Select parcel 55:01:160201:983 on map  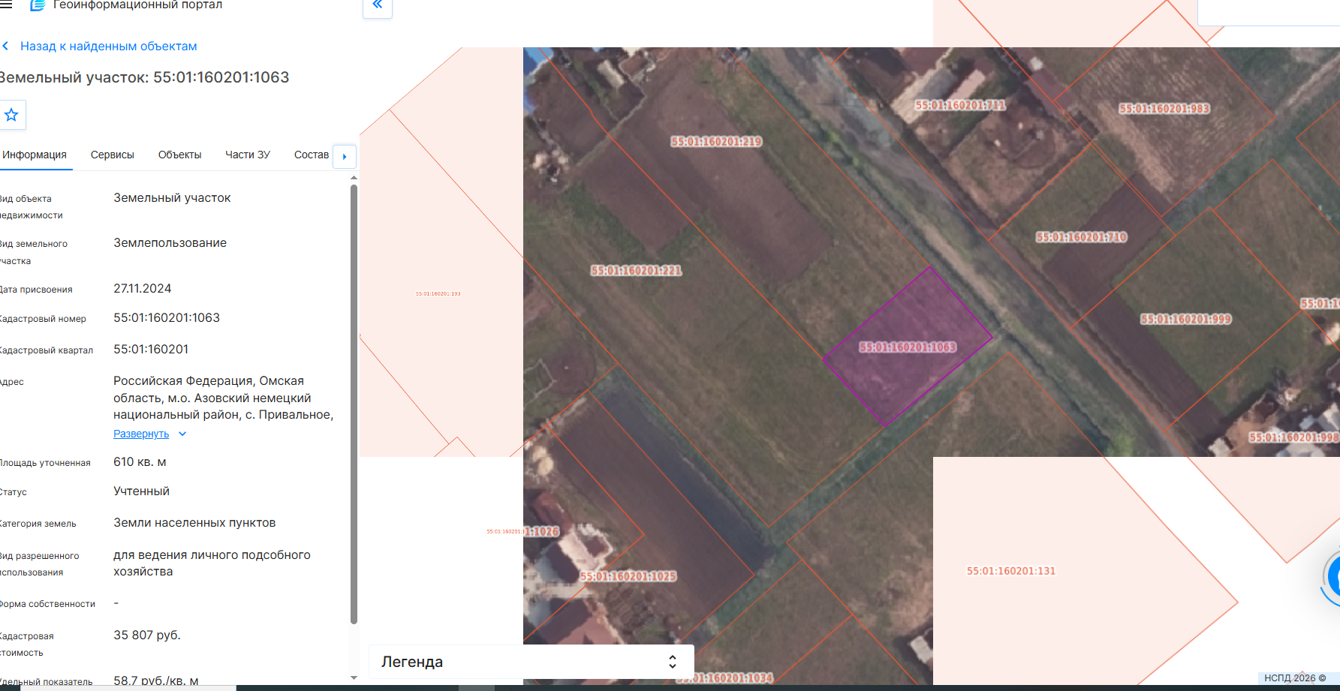[x=1164, y=109]
